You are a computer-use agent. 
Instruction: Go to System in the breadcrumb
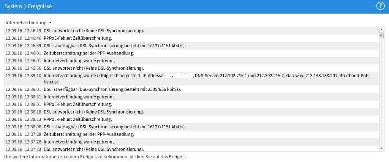[x=13, y=6]
